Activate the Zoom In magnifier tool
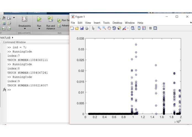The image size is (192, 137). (x=99, y=28)
